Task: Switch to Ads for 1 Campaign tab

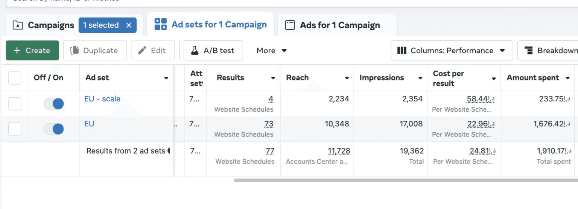Action: (x=339, y=25)
